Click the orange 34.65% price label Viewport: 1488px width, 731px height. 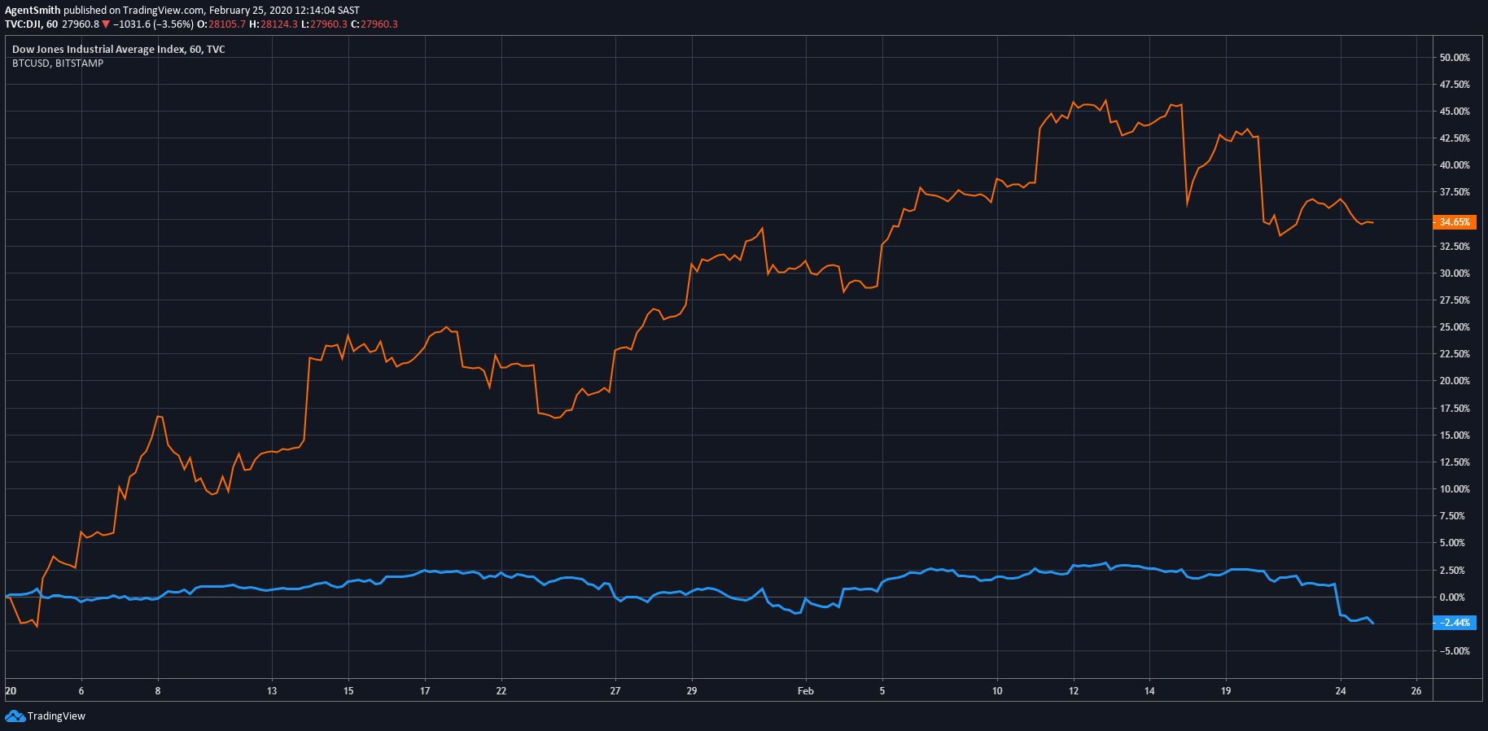[1455, 222]
